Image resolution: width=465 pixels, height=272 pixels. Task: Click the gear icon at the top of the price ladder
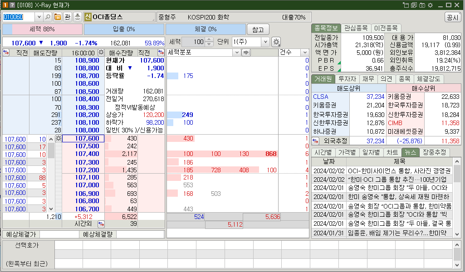click(58, 138)
